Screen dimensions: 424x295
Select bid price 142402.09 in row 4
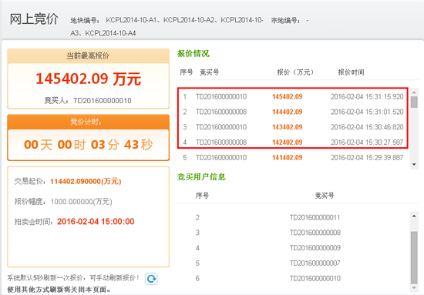(288, 142)
